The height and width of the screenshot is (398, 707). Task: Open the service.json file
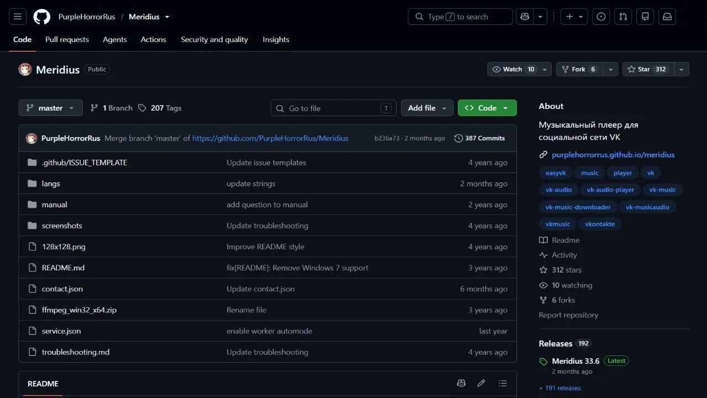[61, 331]
